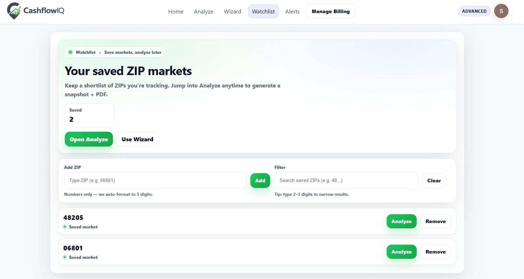Click the Watchlist breadcrumb pill
This screenshot has height=279, width=524.
[x=115, y=52]
